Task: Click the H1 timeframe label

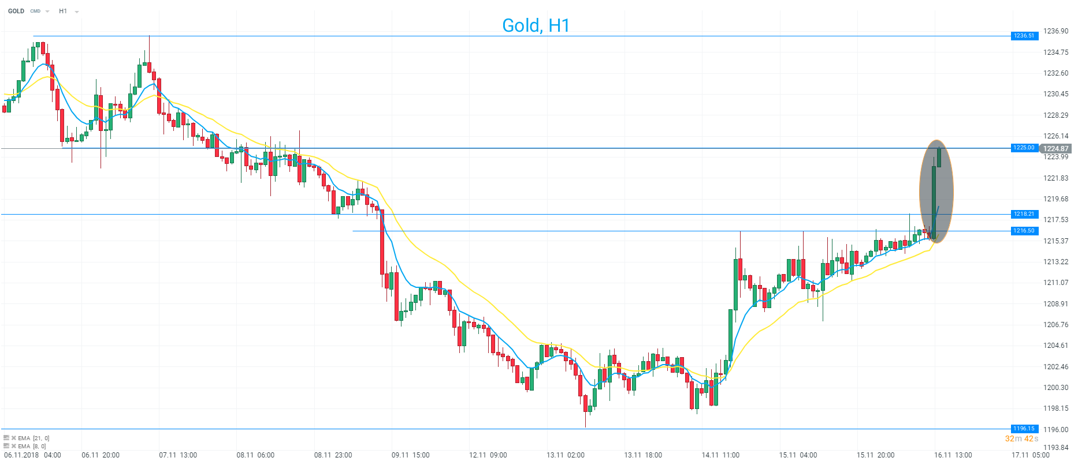Action: pos(63,11)
